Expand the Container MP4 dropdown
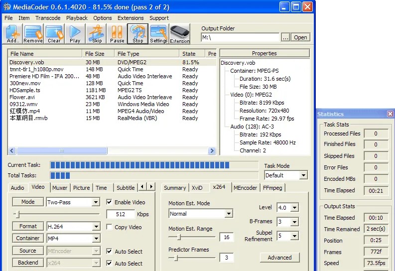The width and height of the screenshot is (395, 271). pyautogui.click(x=96, y=239)
